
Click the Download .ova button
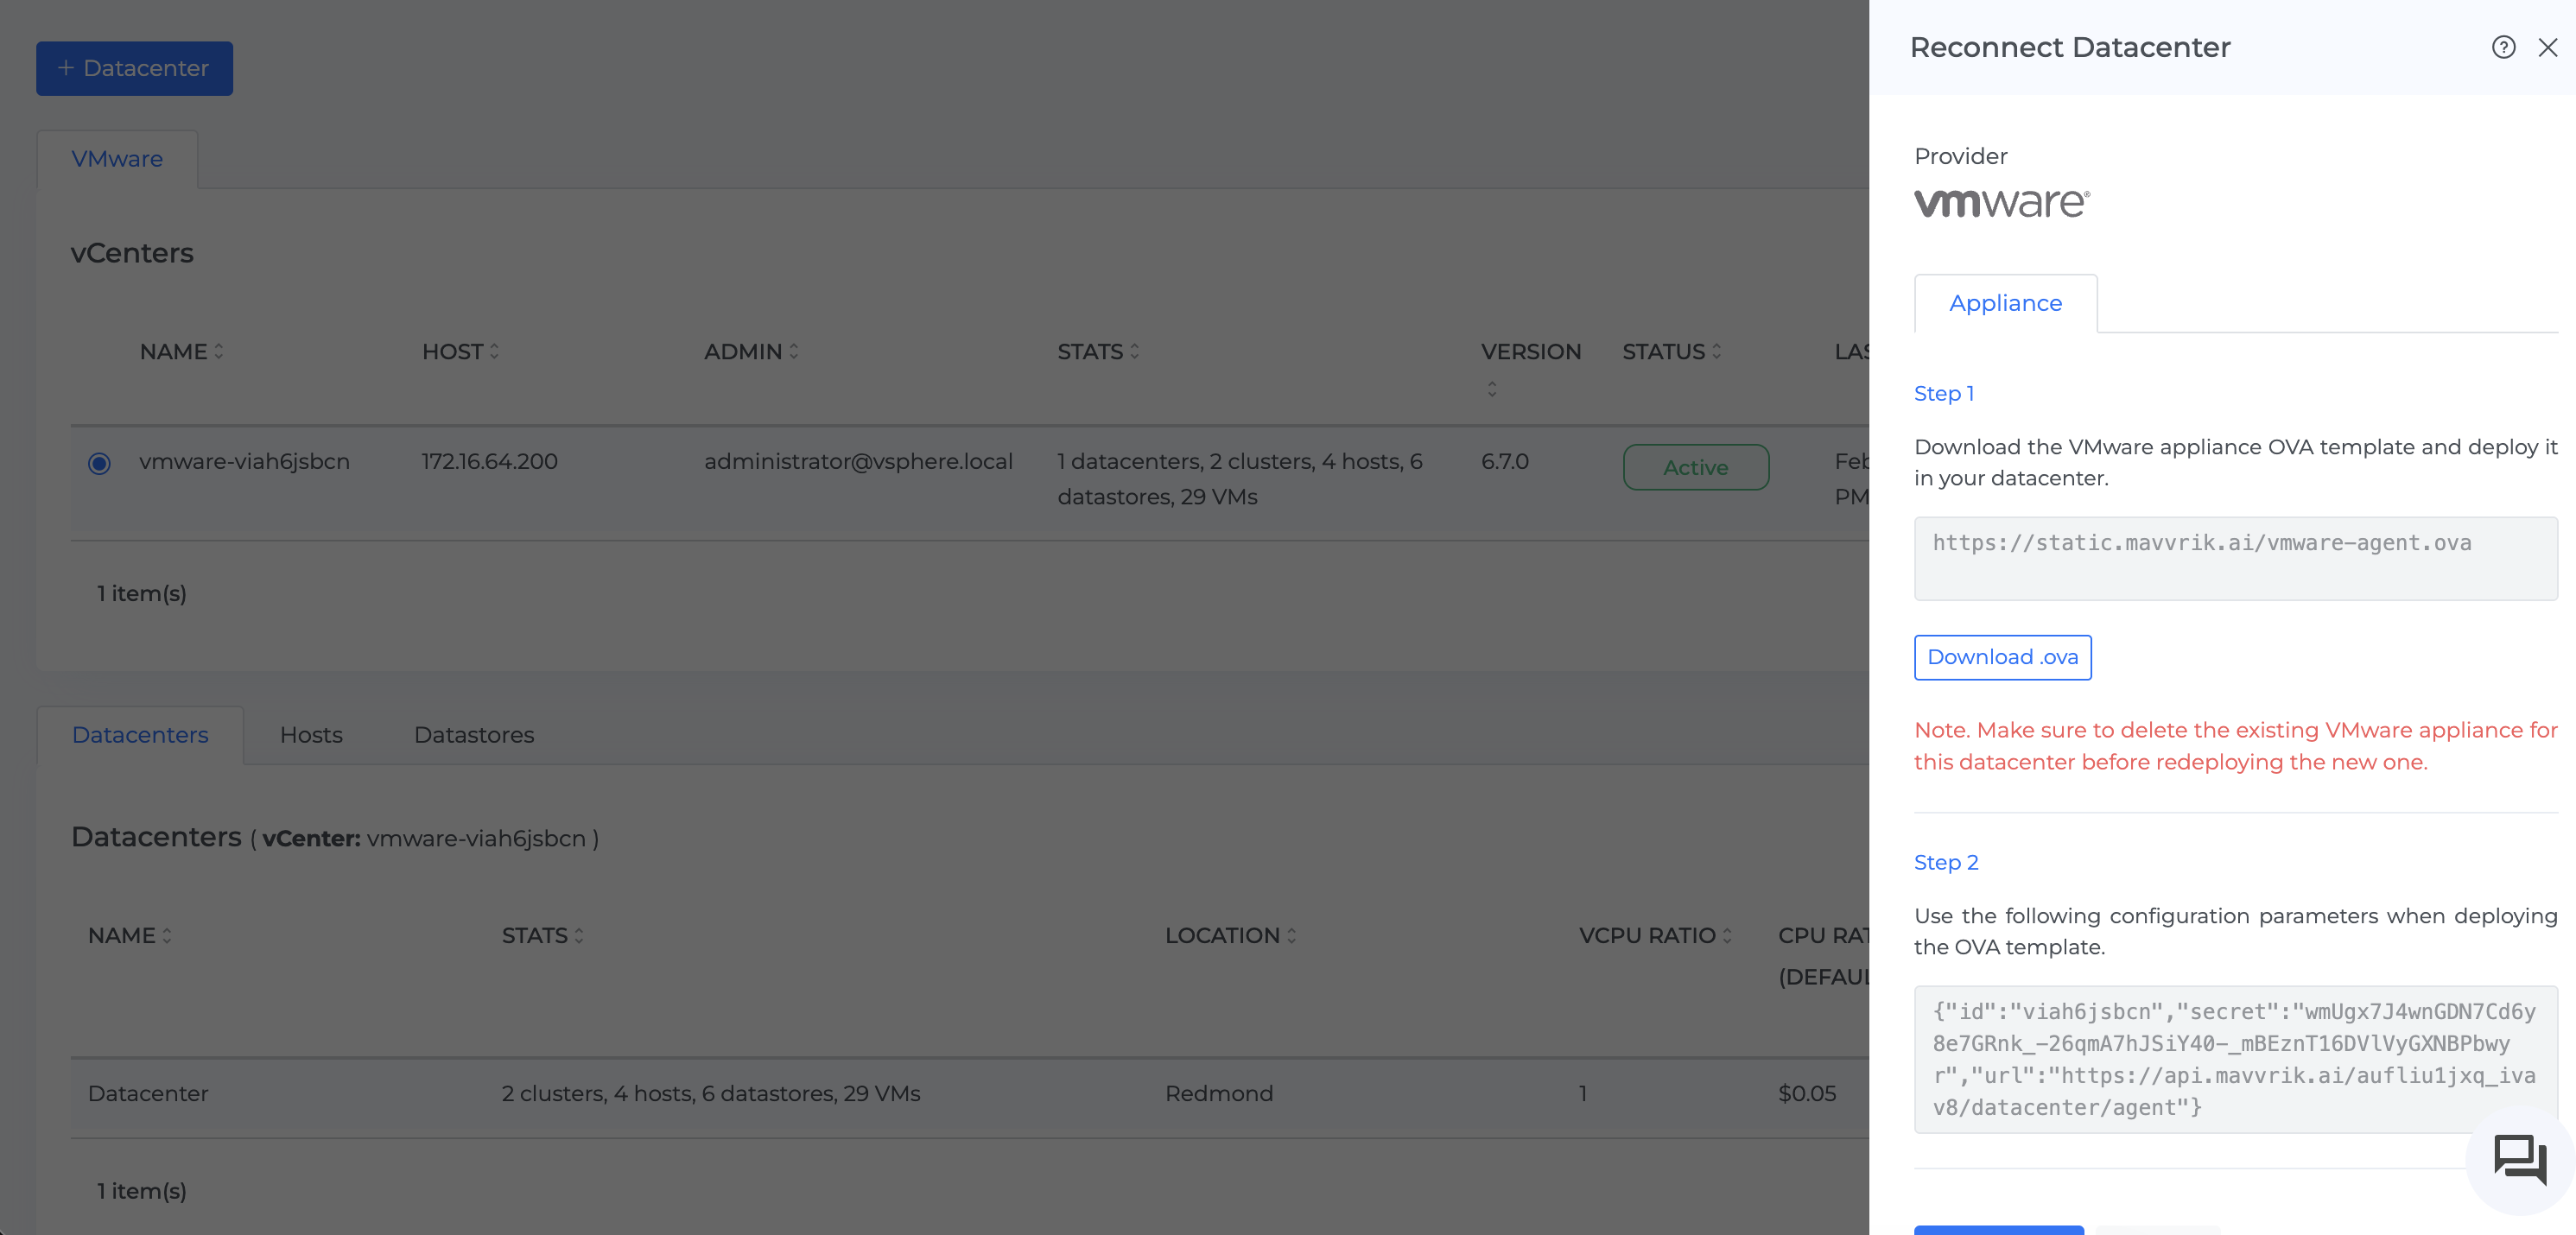click(2002, 657)
